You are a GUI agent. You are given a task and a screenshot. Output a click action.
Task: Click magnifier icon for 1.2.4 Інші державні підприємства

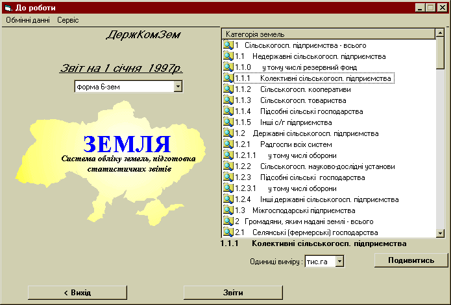coord(228,199)
